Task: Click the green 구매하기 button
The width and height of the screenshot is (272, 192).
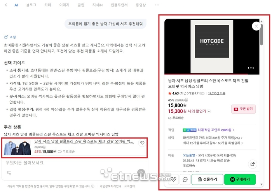Action: coord(240,179)
